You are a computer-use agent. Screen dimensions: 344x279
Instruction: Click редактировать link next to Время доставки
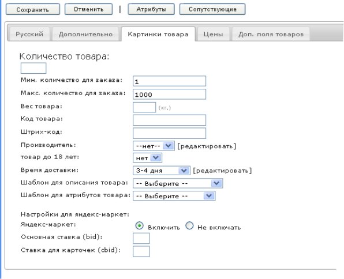(222, 171)
